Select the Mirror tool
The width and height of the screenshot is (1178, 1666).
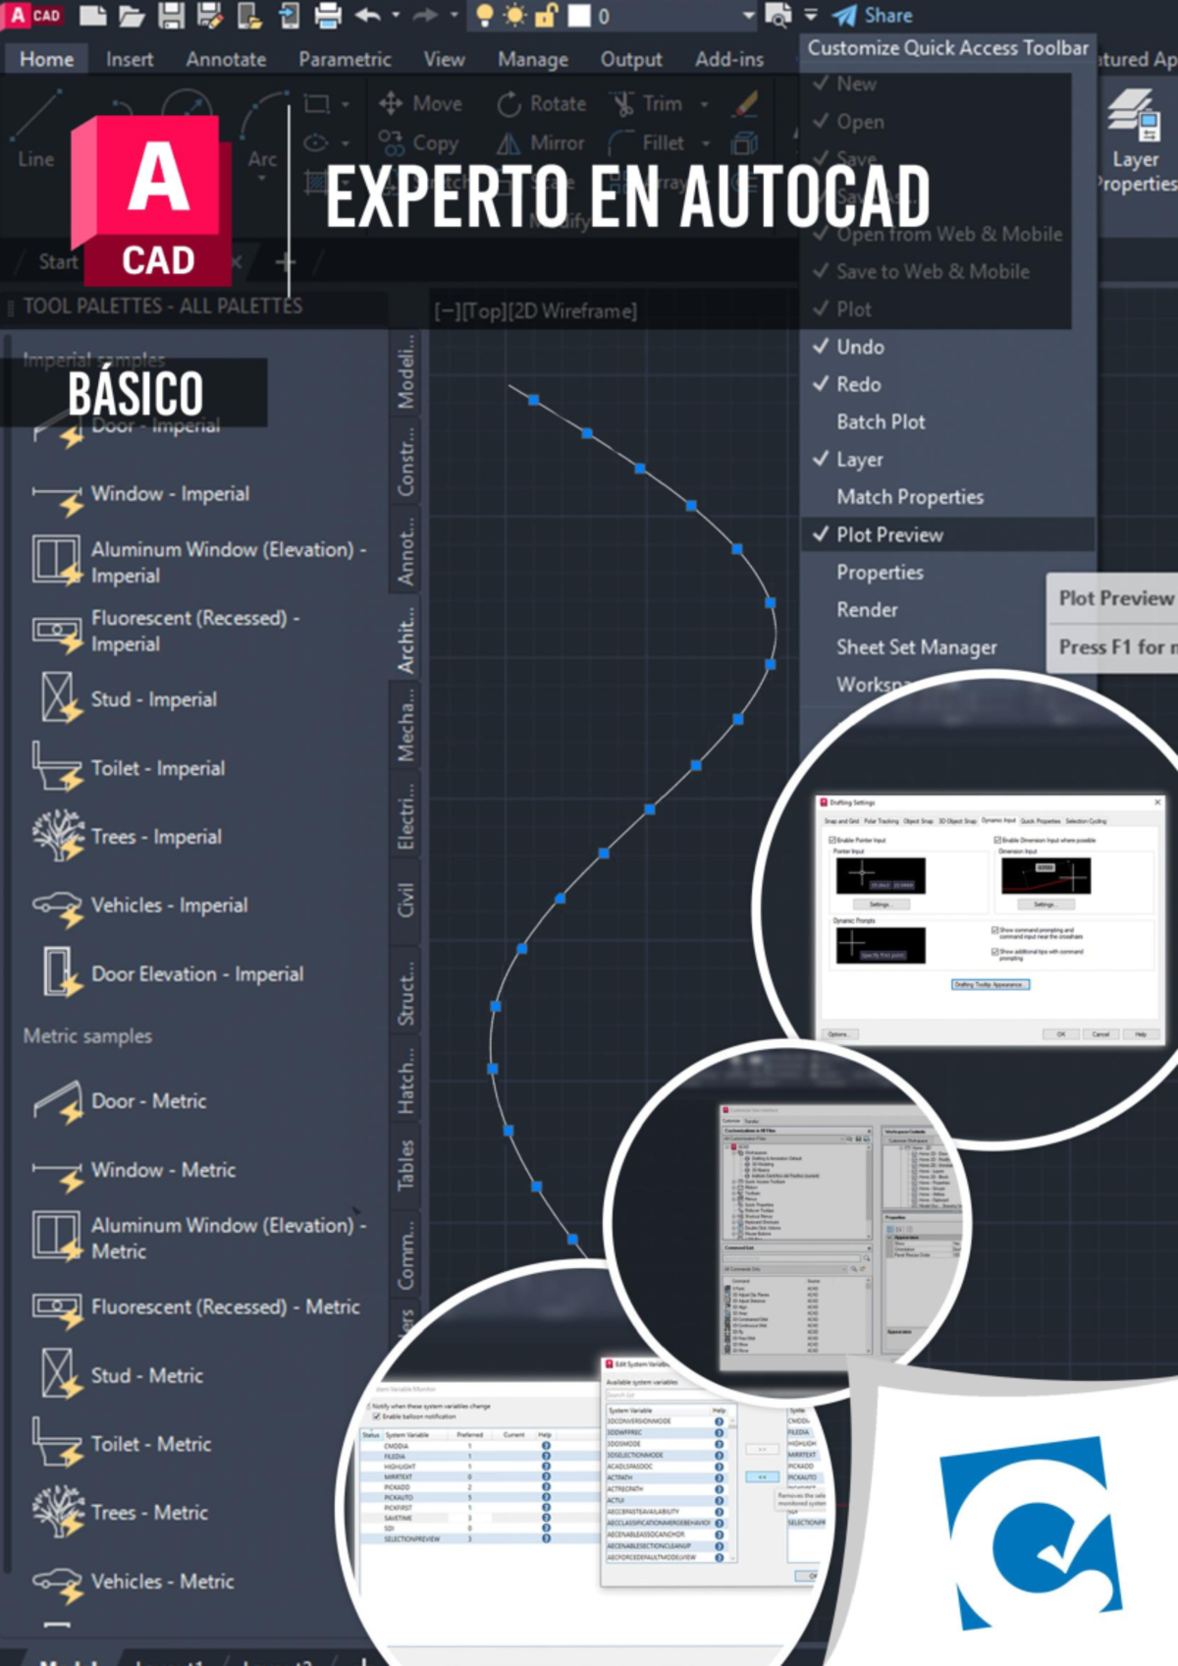[540, 142]
